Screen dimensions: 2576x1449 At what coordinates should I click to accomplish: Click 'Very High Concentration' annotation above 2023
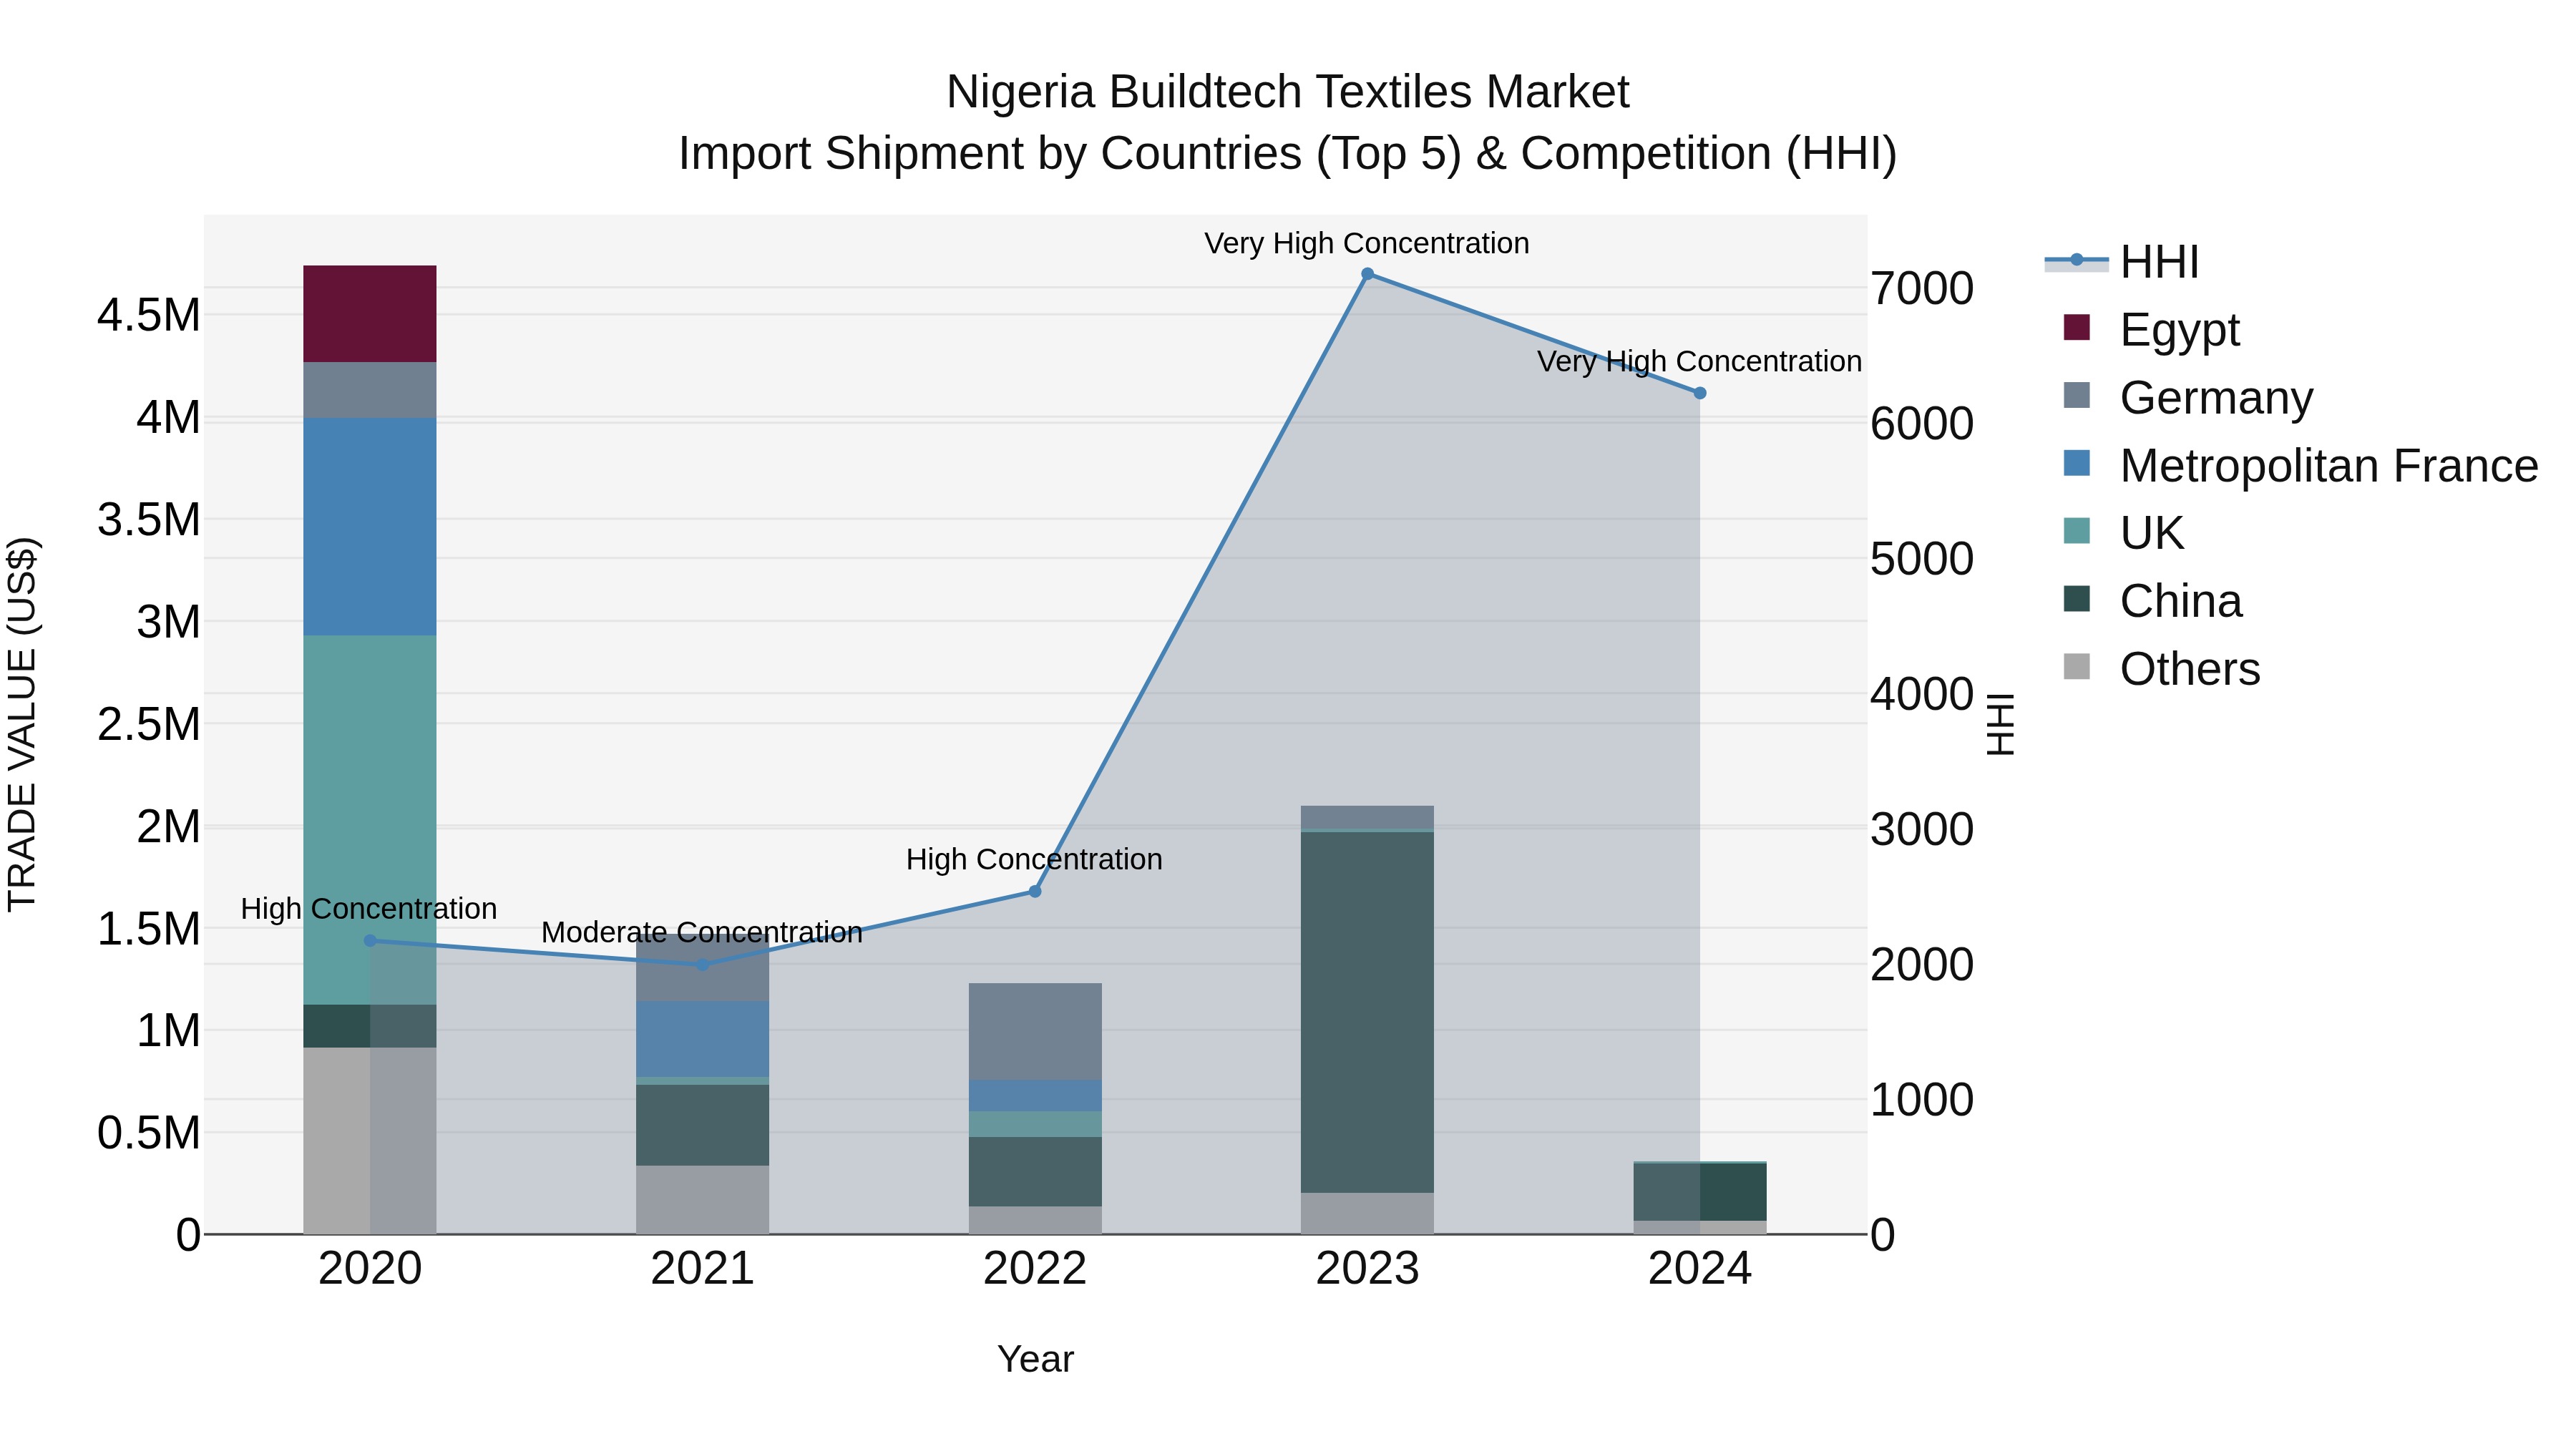[x=1367, y=244]
